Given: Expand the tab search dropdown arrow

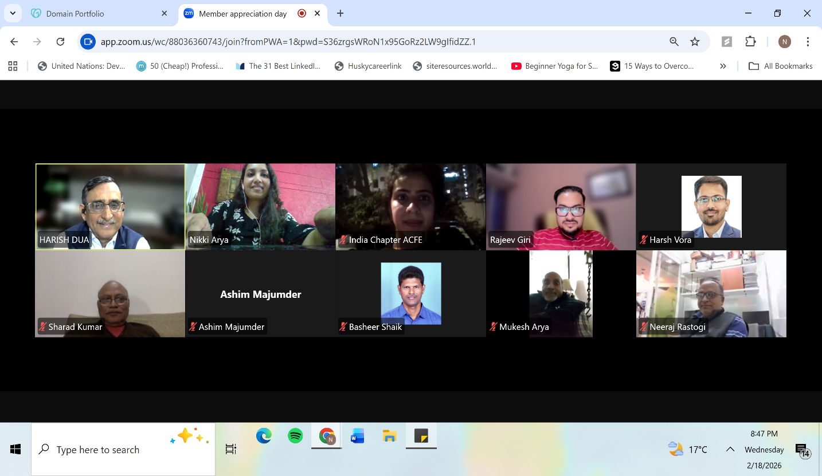Looking at the screenshot, I should (x=13, y=13).
